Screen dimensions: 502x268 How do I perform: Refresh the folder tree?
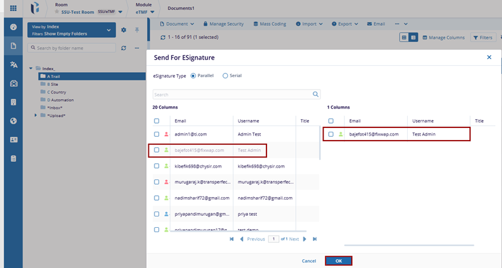click(x=124, y=48)
